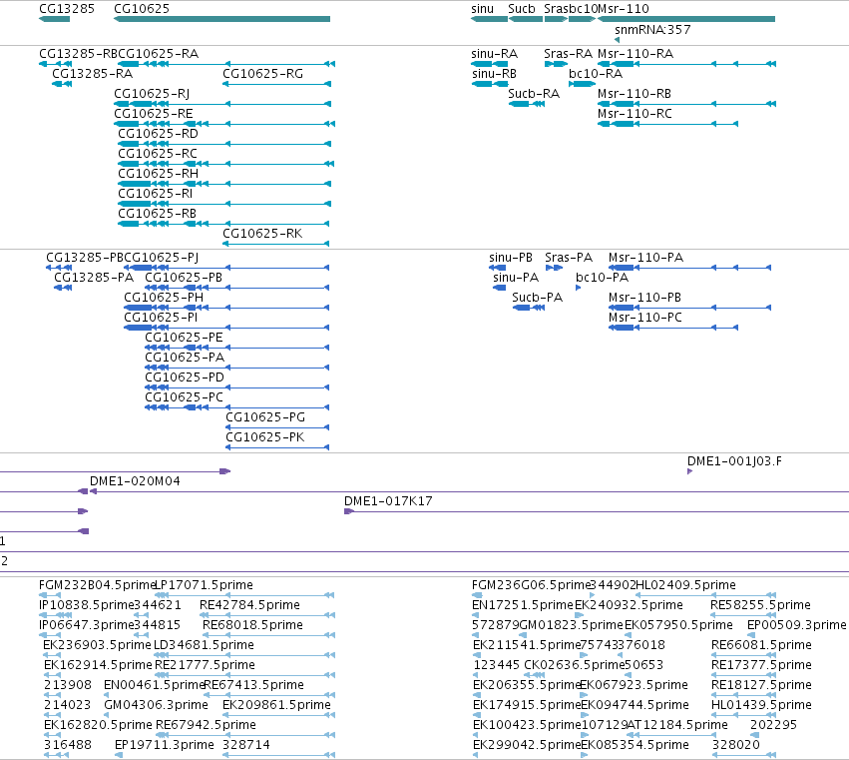Select transcript CG10625-RB

pos(223,224)
